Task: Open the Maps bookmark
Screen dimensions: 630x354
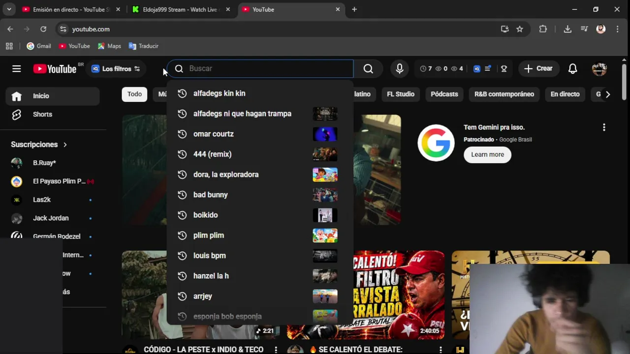Action: (x=109, y=46)
